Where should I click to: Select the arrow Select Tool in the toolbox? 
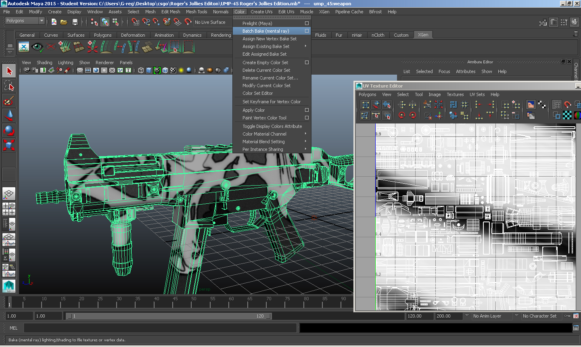pyautogui.click(x=9, y=71)
